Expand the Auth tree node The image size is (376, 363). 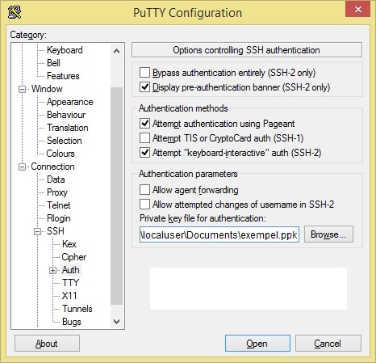point(53,270)
